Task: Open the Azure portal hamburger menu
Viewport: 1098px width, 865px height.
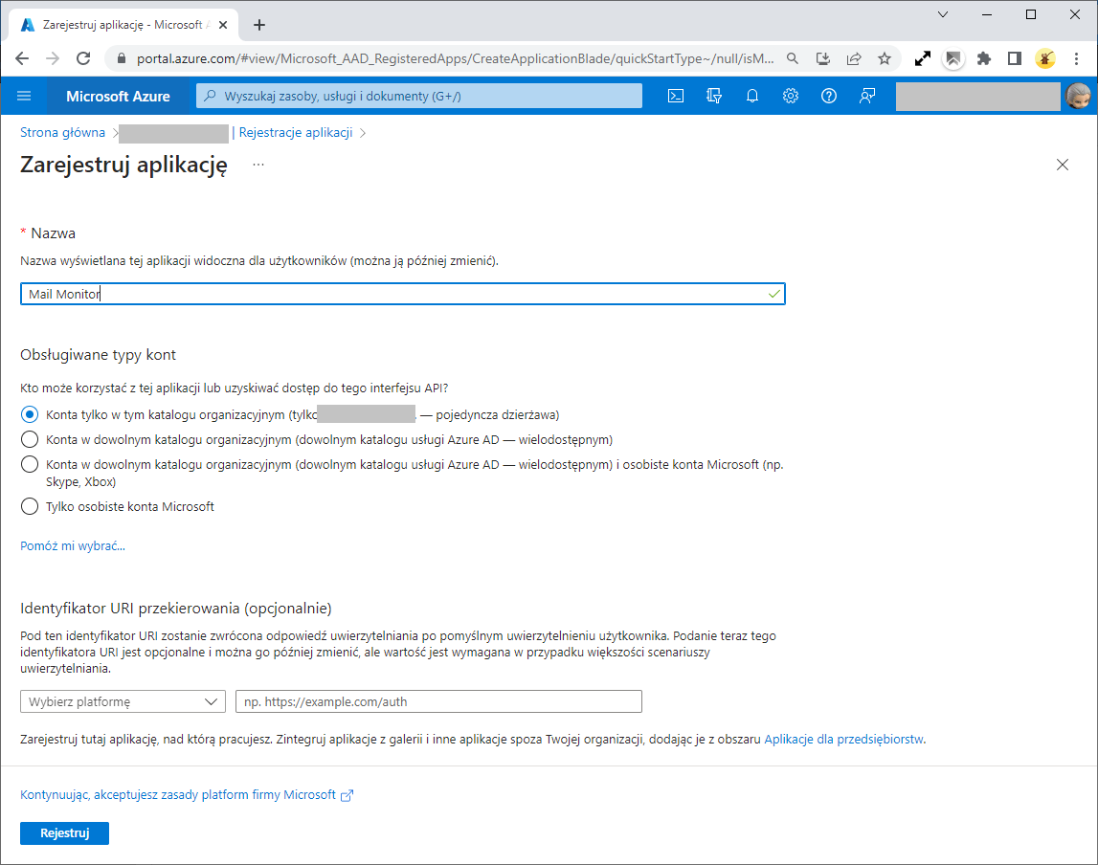Action: (x=25, y=96)
